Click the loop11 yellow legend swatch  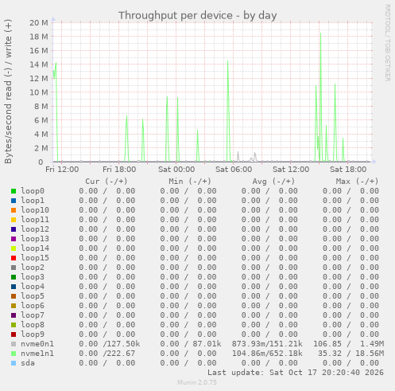pyautogui.click(x=14, y=220)
